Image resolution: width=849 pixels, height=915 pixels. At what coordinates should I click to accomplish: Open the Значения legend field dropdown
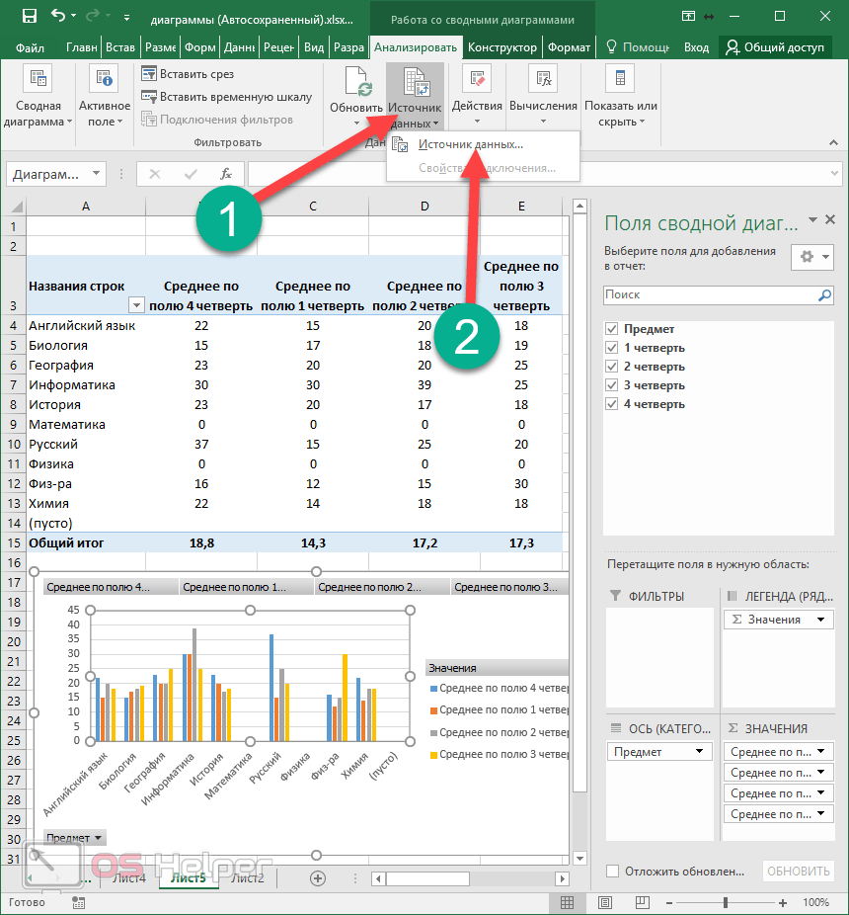click(x=821, y=620)
